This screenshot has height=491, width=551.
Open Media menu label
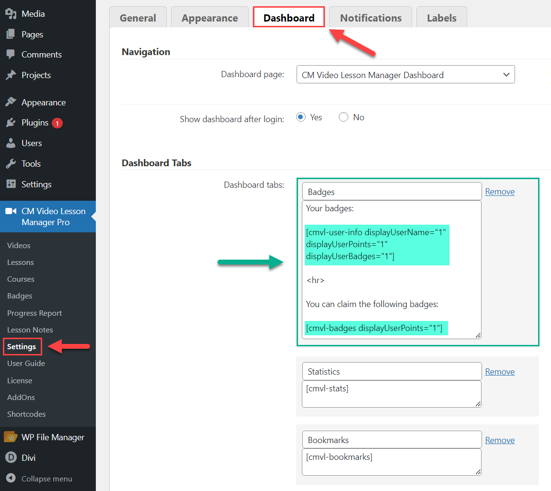[x=33, y=14]
